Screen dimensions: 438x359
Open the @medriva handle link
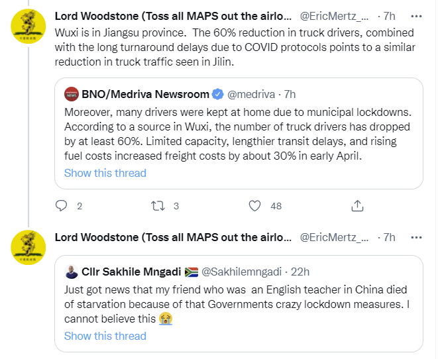pyautogui.click(x=251, y=95)
